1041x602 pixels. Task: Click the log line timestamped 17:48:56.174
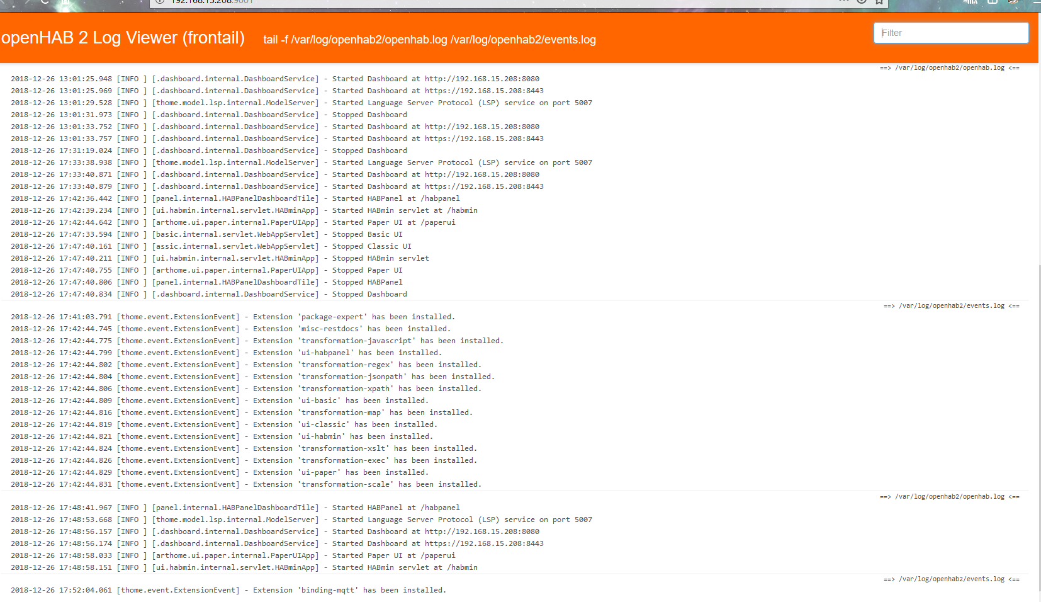(277, 543)
